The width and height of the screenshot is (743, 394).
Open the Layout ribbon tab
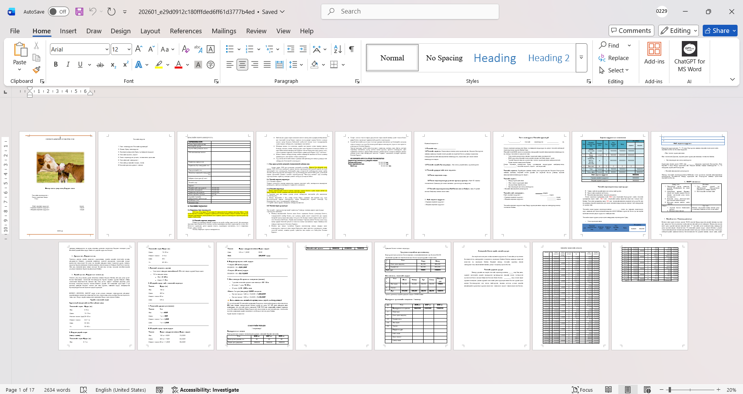pyautogui.click(x=150, y=31)
